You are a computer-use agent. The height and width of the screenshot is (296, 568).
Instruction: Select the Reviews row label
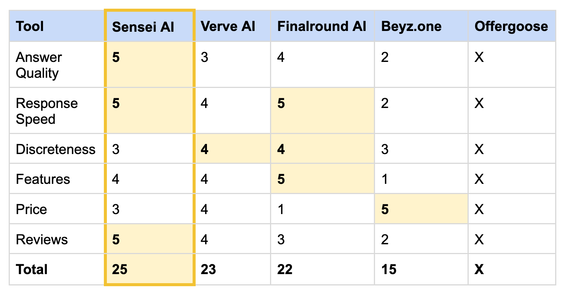point(42,239)
